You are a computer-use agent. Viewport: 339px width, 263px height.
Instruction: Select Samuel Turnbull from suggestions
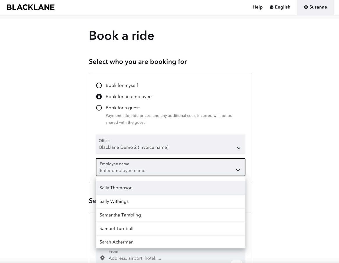click(x=116, y=229)
